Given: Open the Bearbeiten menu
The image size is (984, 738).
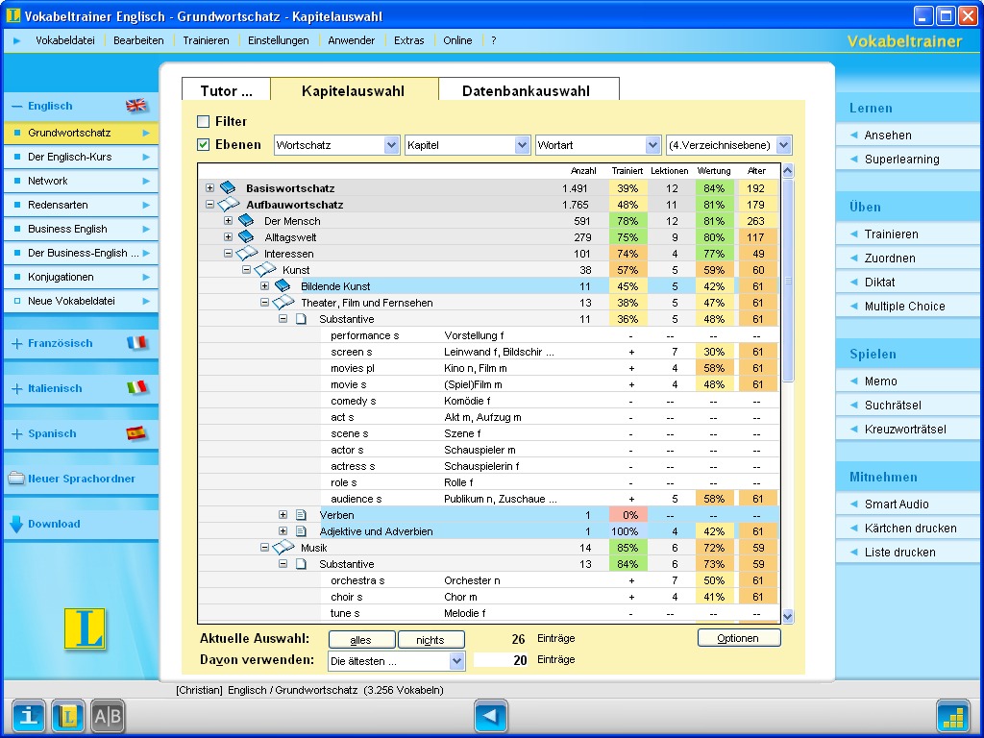Looking at the screenshot, I should pyautogui.click(x=138, y=40).
